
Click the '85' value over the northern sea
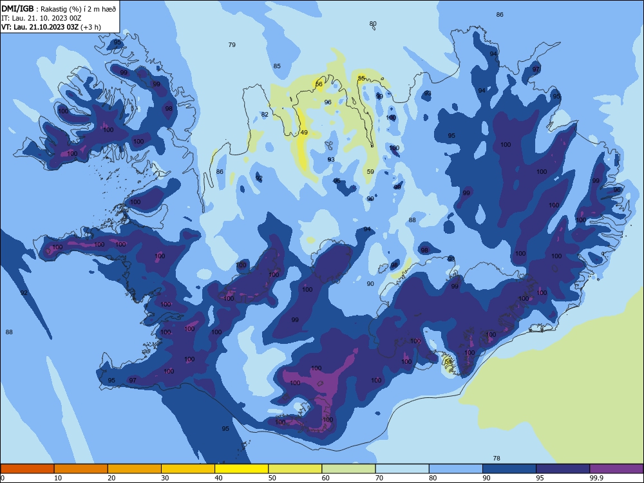pyautogui.click(x=277, y=66)
